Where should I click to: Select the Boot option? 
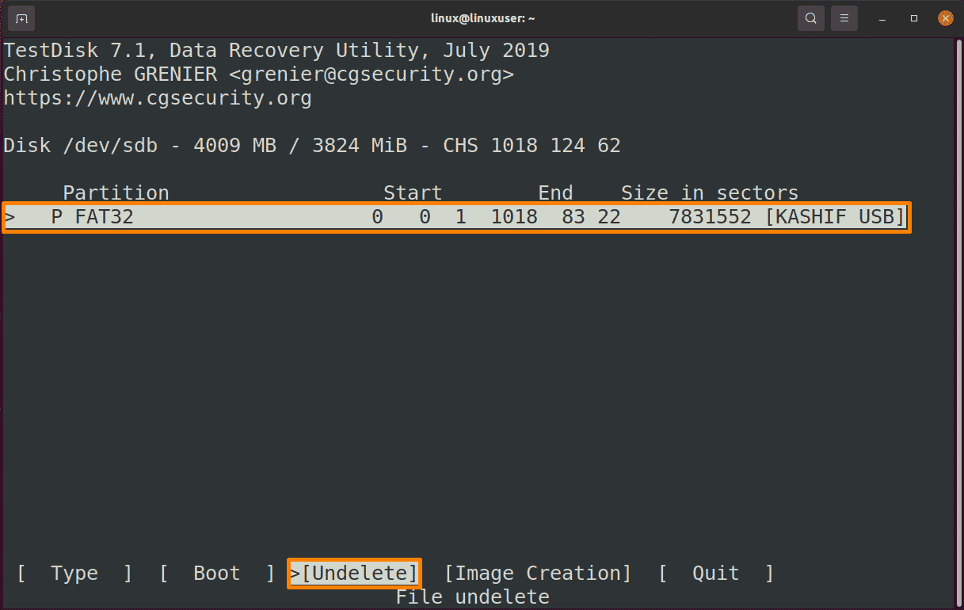click(x=216, y=573)
